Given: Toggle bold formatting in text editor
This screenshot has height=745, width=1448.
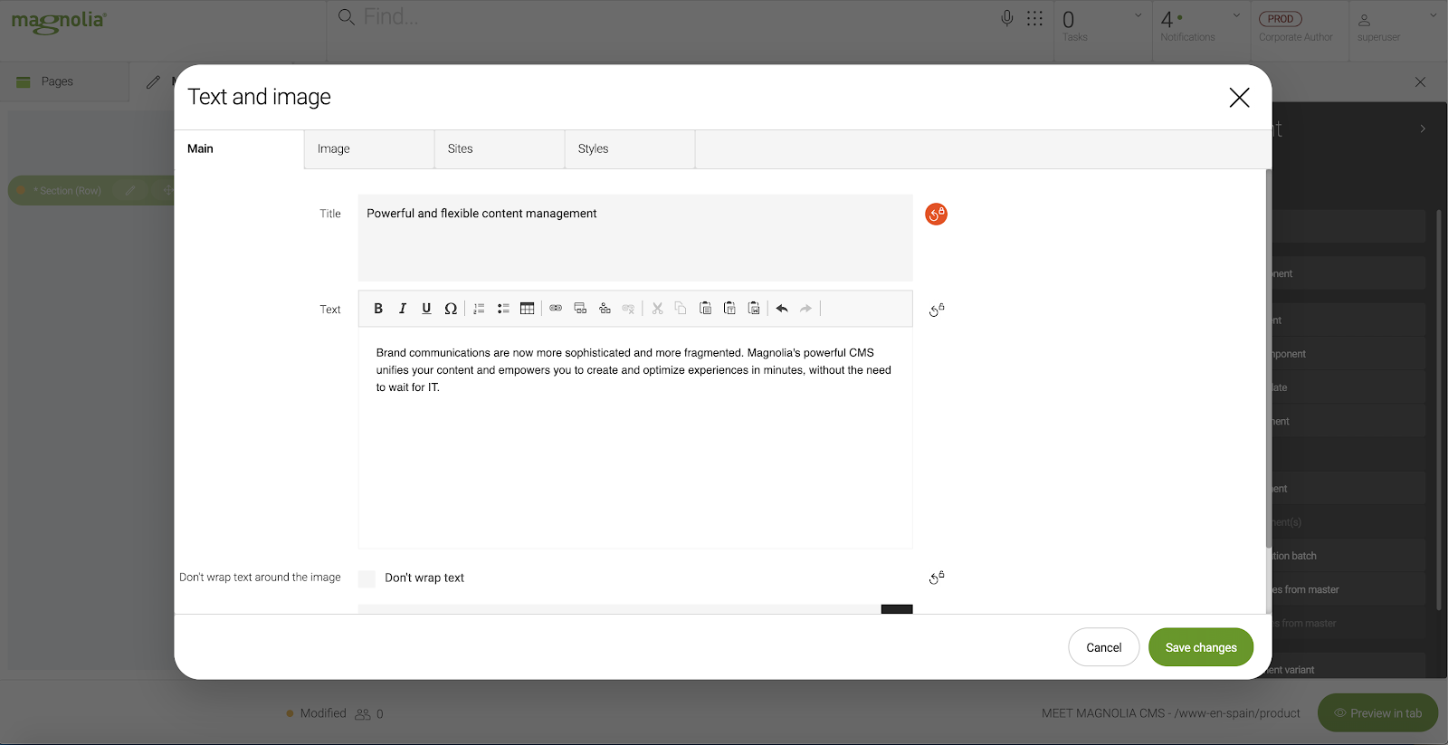Looking at the screenshot, I should [378, 309].
